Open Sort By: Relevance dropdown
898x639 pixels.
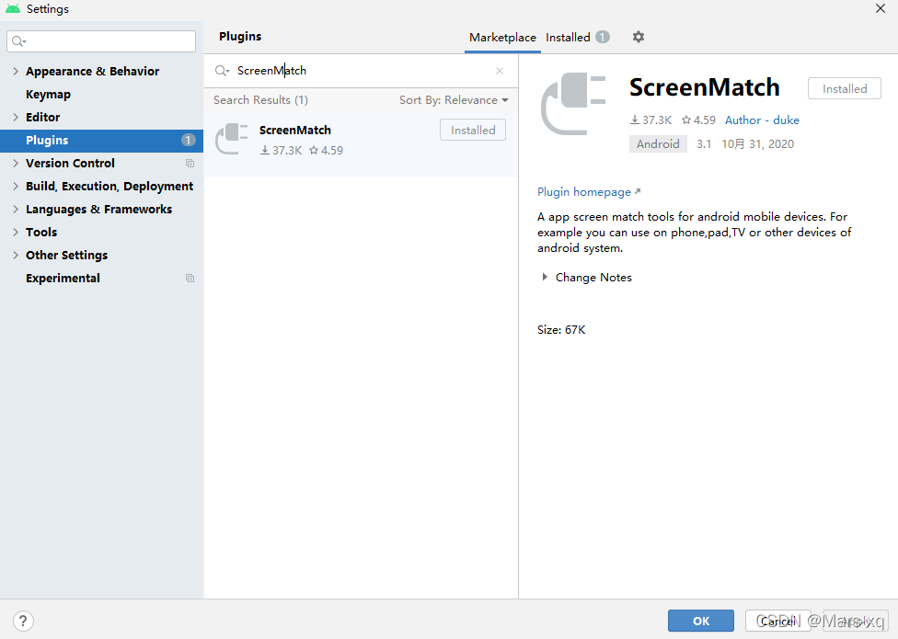coord(454,100)
